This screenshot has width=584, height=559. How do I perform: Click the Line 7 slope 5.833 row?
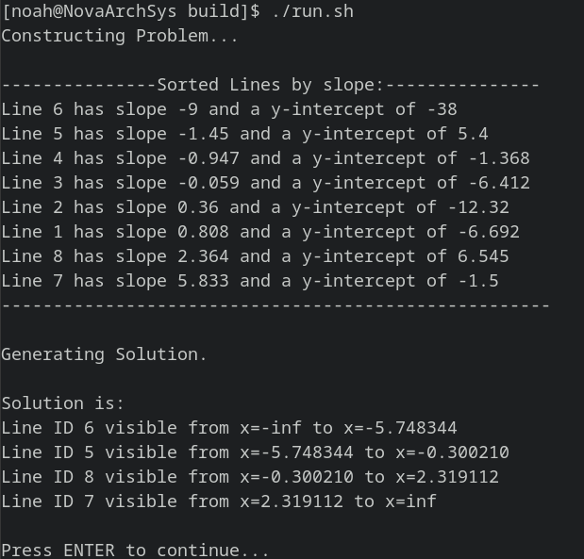[x=250, y=281]
